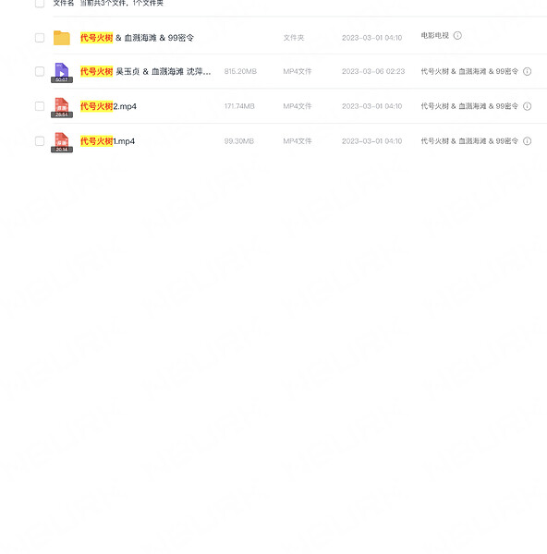Open the location path in the 171.74MB row
This screenshot has width=547, height=554.
click(469, 106)
